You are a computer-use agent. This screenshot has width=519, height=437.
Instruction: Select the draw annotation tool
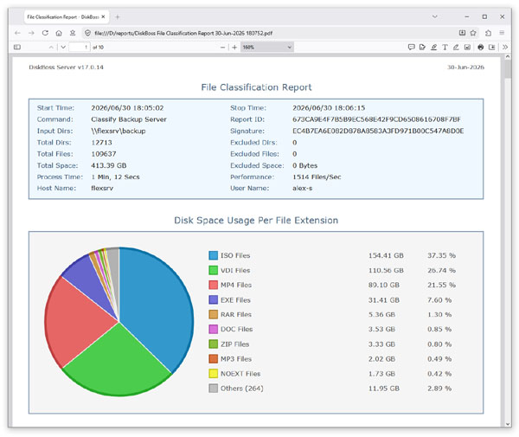(456, 48)
